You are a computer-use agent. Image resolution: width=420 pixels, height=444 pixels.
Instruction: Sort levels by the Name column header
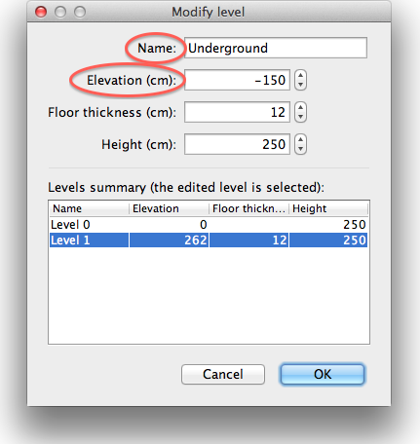pos(90,208)
